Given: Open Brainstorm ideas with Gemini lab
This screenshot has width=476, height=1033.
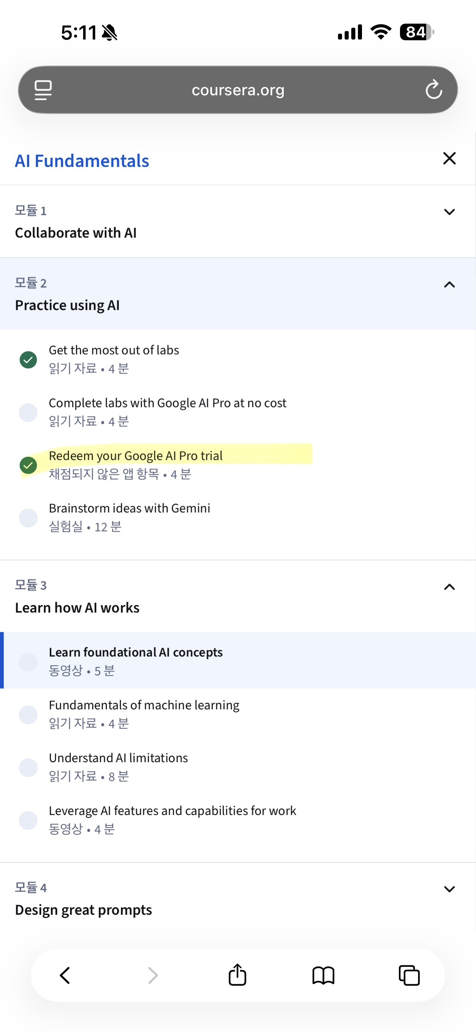Looking at the screenshot, I should [129, 508].
